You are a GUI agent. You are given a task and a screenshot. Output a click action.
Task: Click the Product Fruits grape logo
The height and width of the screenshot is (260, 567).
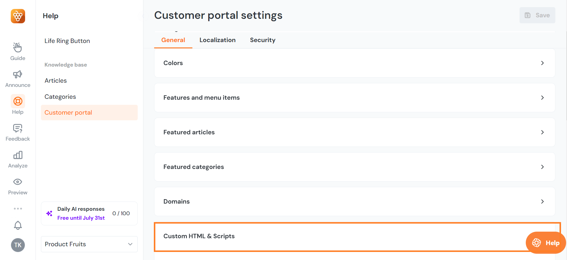(18, 16)
